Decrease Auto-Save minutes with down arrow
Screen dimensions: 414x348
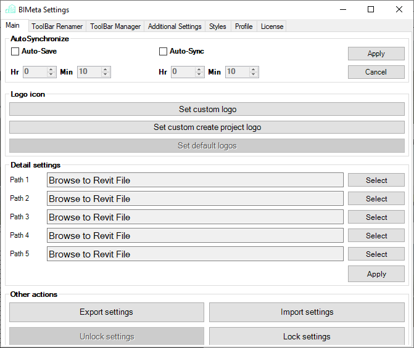(x=106, y=75)
